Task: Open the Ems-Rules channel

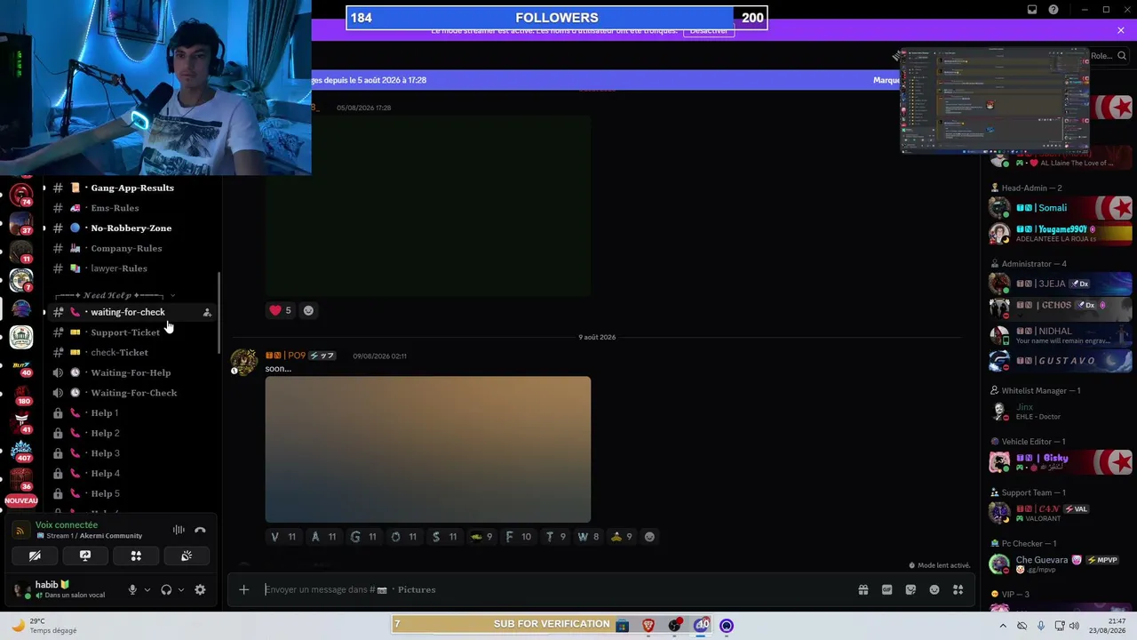Action: click(x=131, y=208)
